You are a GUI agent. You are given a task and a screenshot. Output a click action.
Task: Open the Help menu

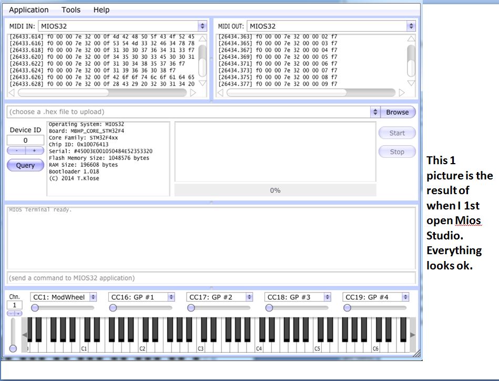[101, 10]
